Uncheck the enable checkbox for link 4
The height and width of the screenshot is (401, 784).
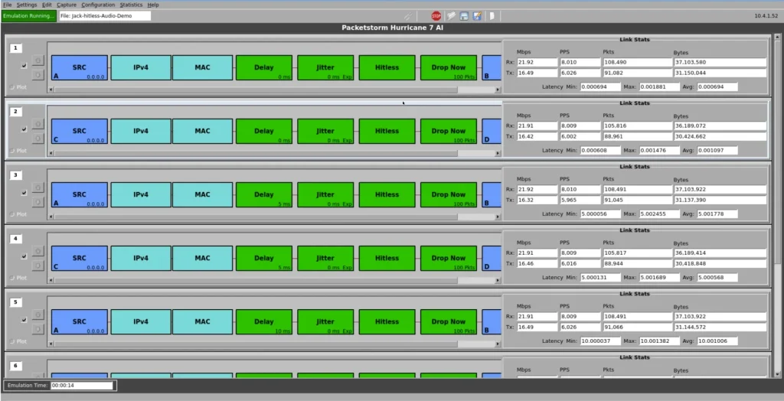coord(24,256)
